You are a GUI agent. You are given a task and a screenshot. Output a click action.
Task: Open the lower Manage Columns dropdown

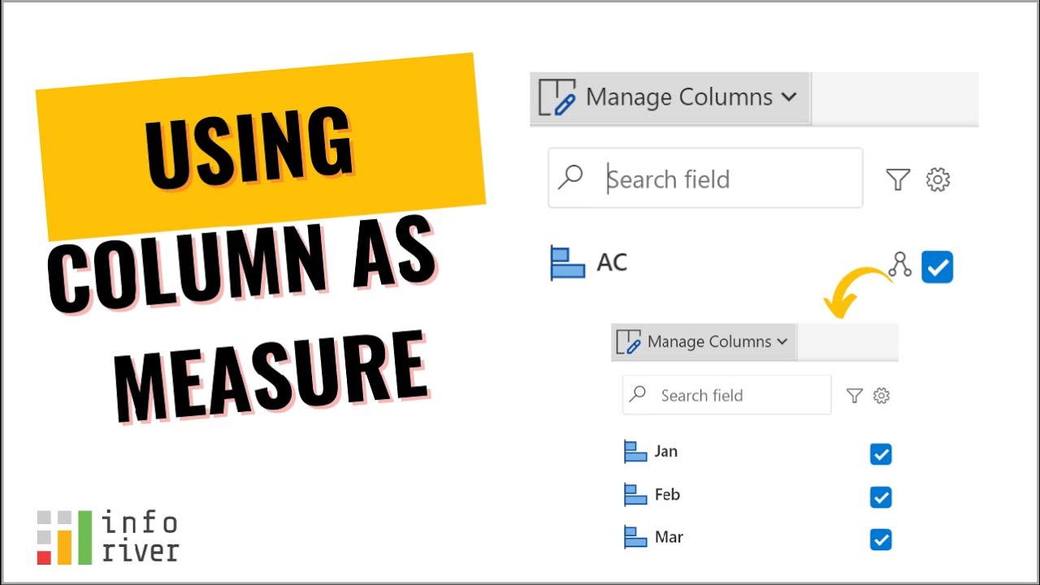click(704, 342)
